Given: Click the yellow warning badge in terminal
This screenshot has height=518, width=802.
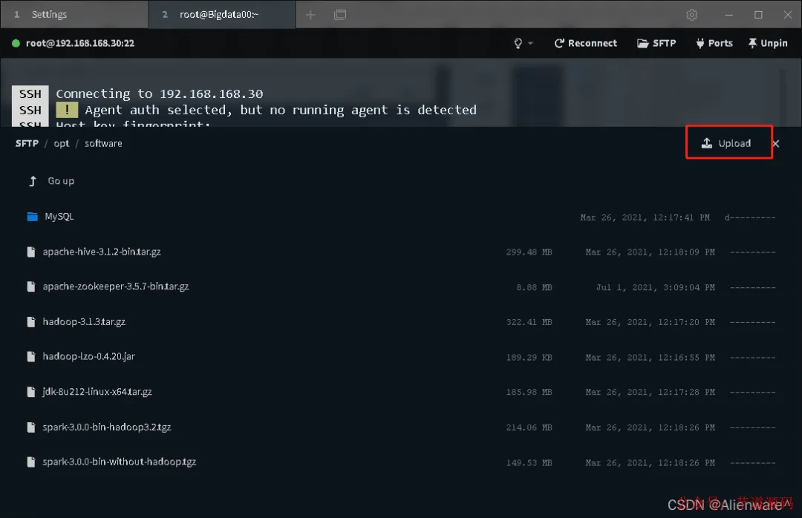Looking at the screenshot, I should 67,109.
